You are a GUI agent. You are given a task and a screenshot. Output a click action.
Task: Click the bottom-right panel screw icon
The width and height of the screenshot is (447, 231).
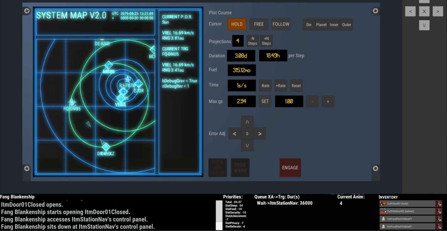coord(375,168)
